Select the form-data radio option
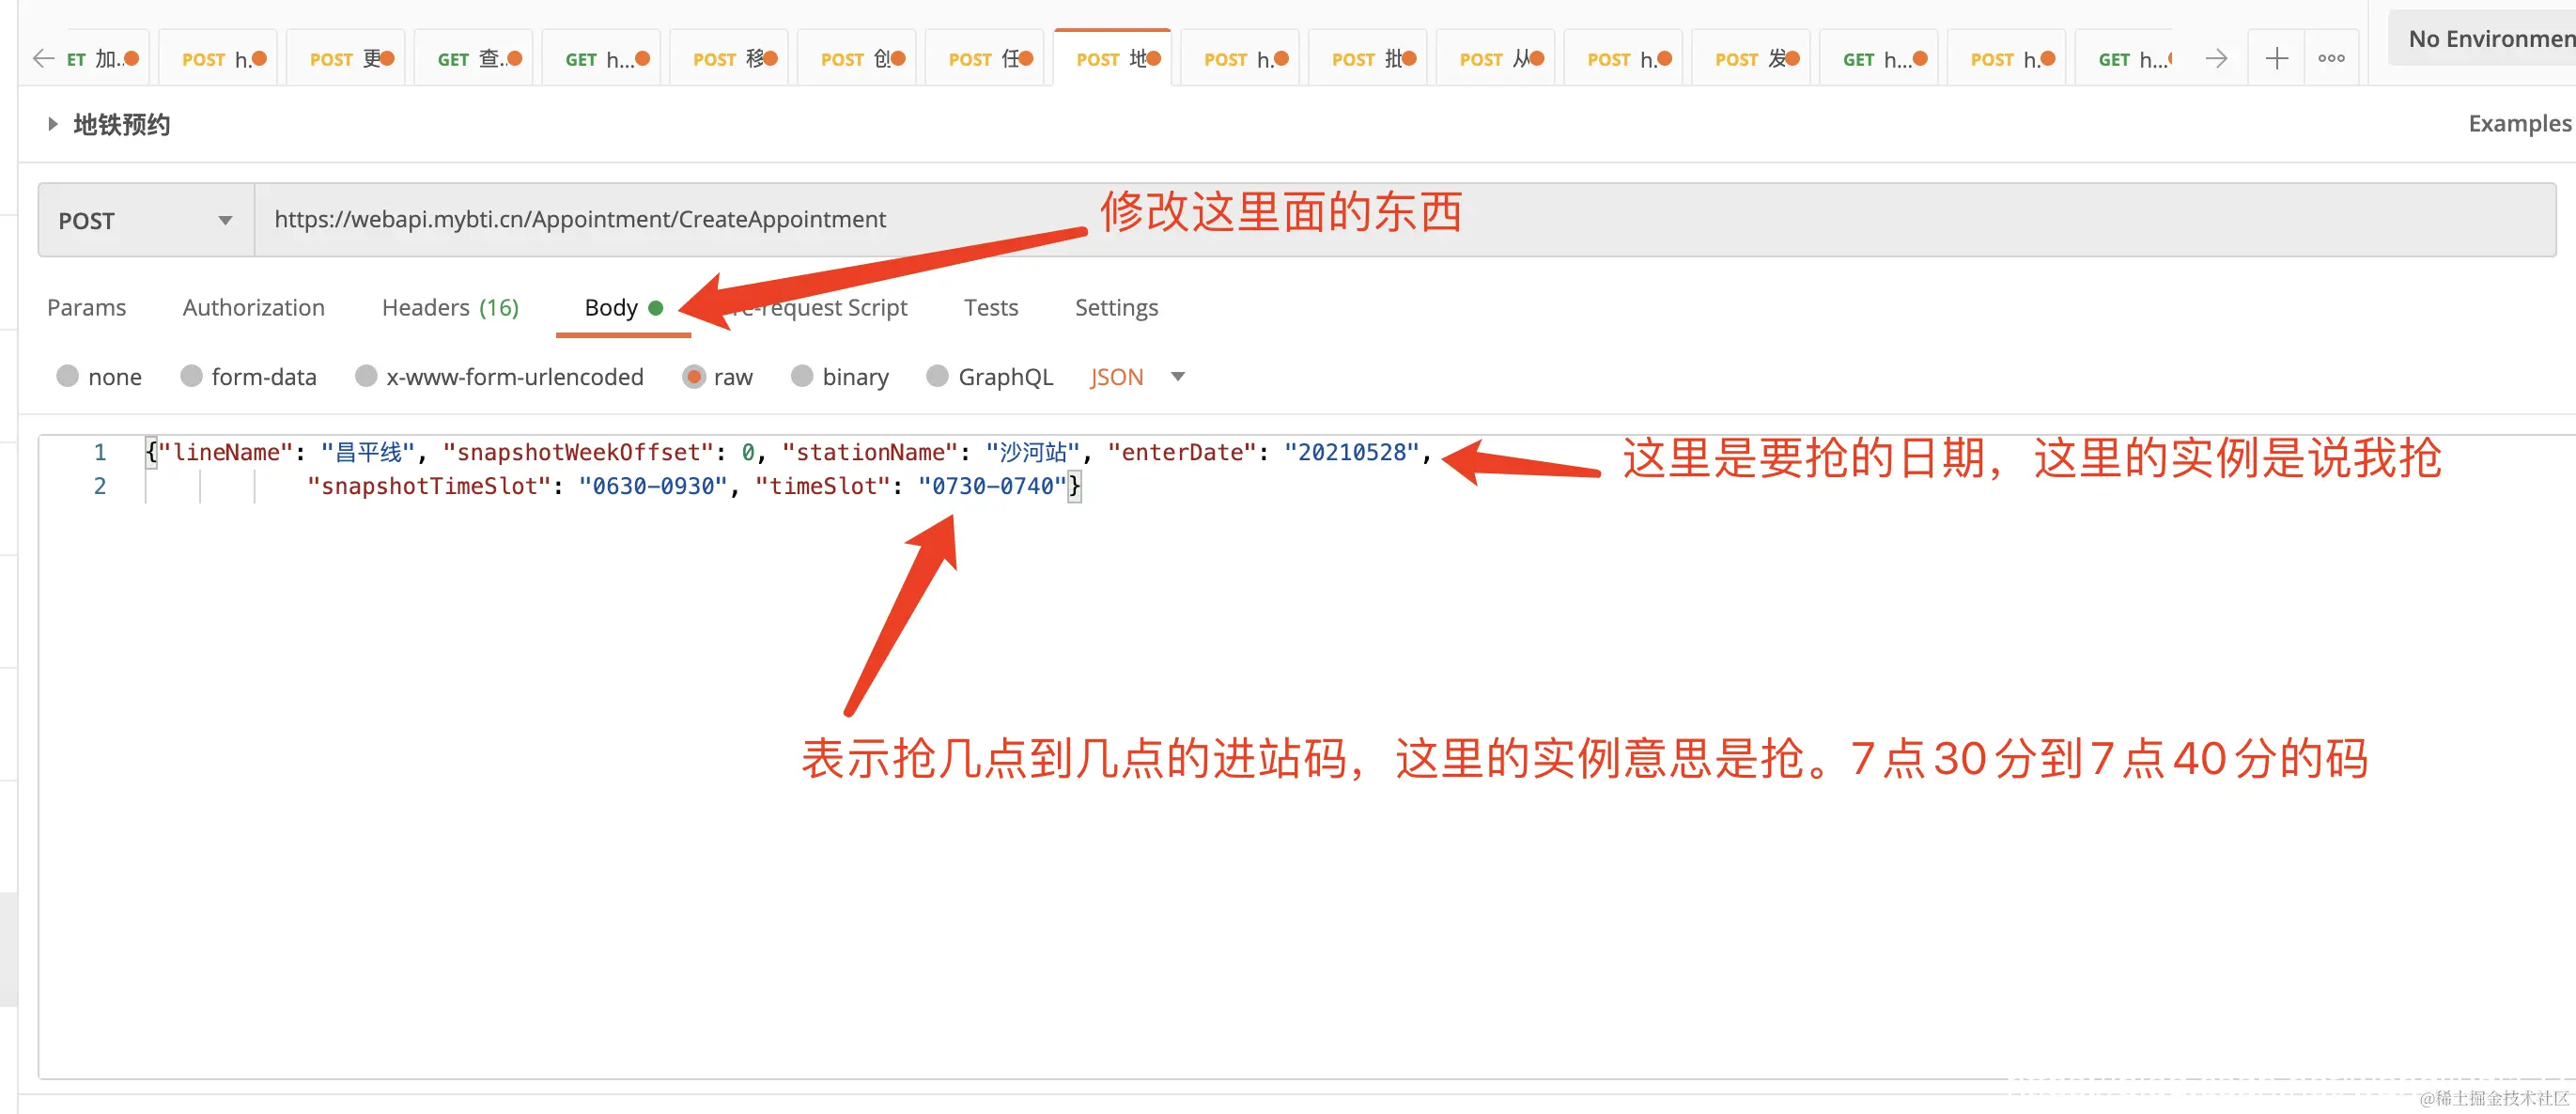Screen dimensions: 2576x1114 coord(191,376)
